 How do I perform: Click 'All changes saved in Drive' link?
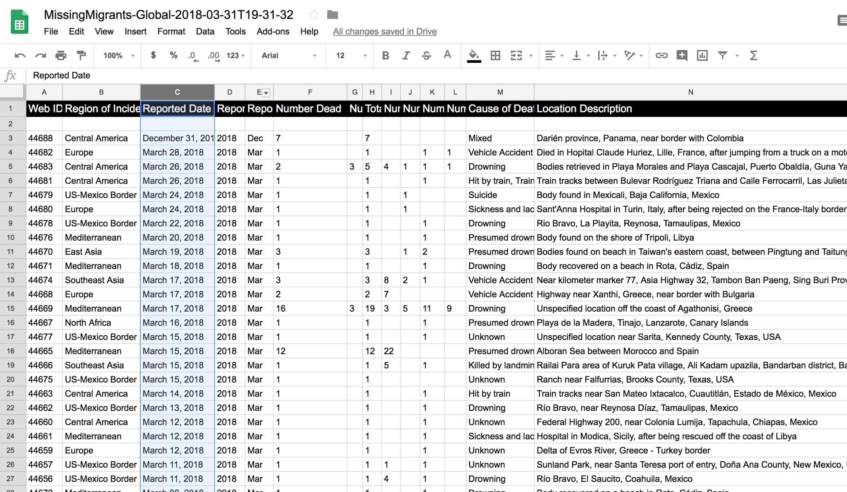click(x=385, y=31)
